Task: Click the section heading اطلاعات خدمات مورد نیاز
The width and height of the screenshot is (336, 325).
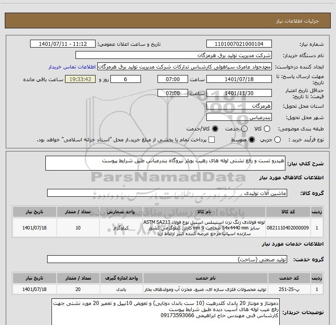Action: [x=293, y=244]
